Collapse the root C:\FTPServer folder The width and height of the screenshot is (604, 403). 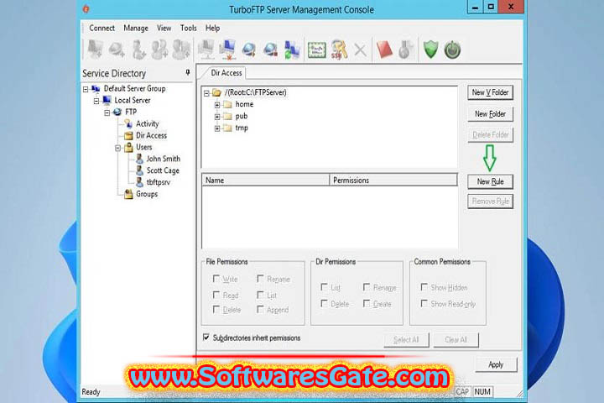click(206, 93)
